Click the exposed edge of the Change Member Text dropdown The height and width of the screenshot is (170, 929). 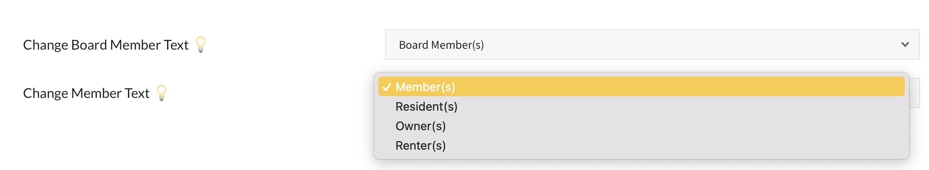914,93
